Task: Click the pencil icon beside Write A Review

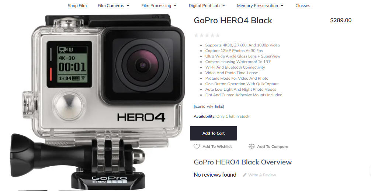Action: 245,175
